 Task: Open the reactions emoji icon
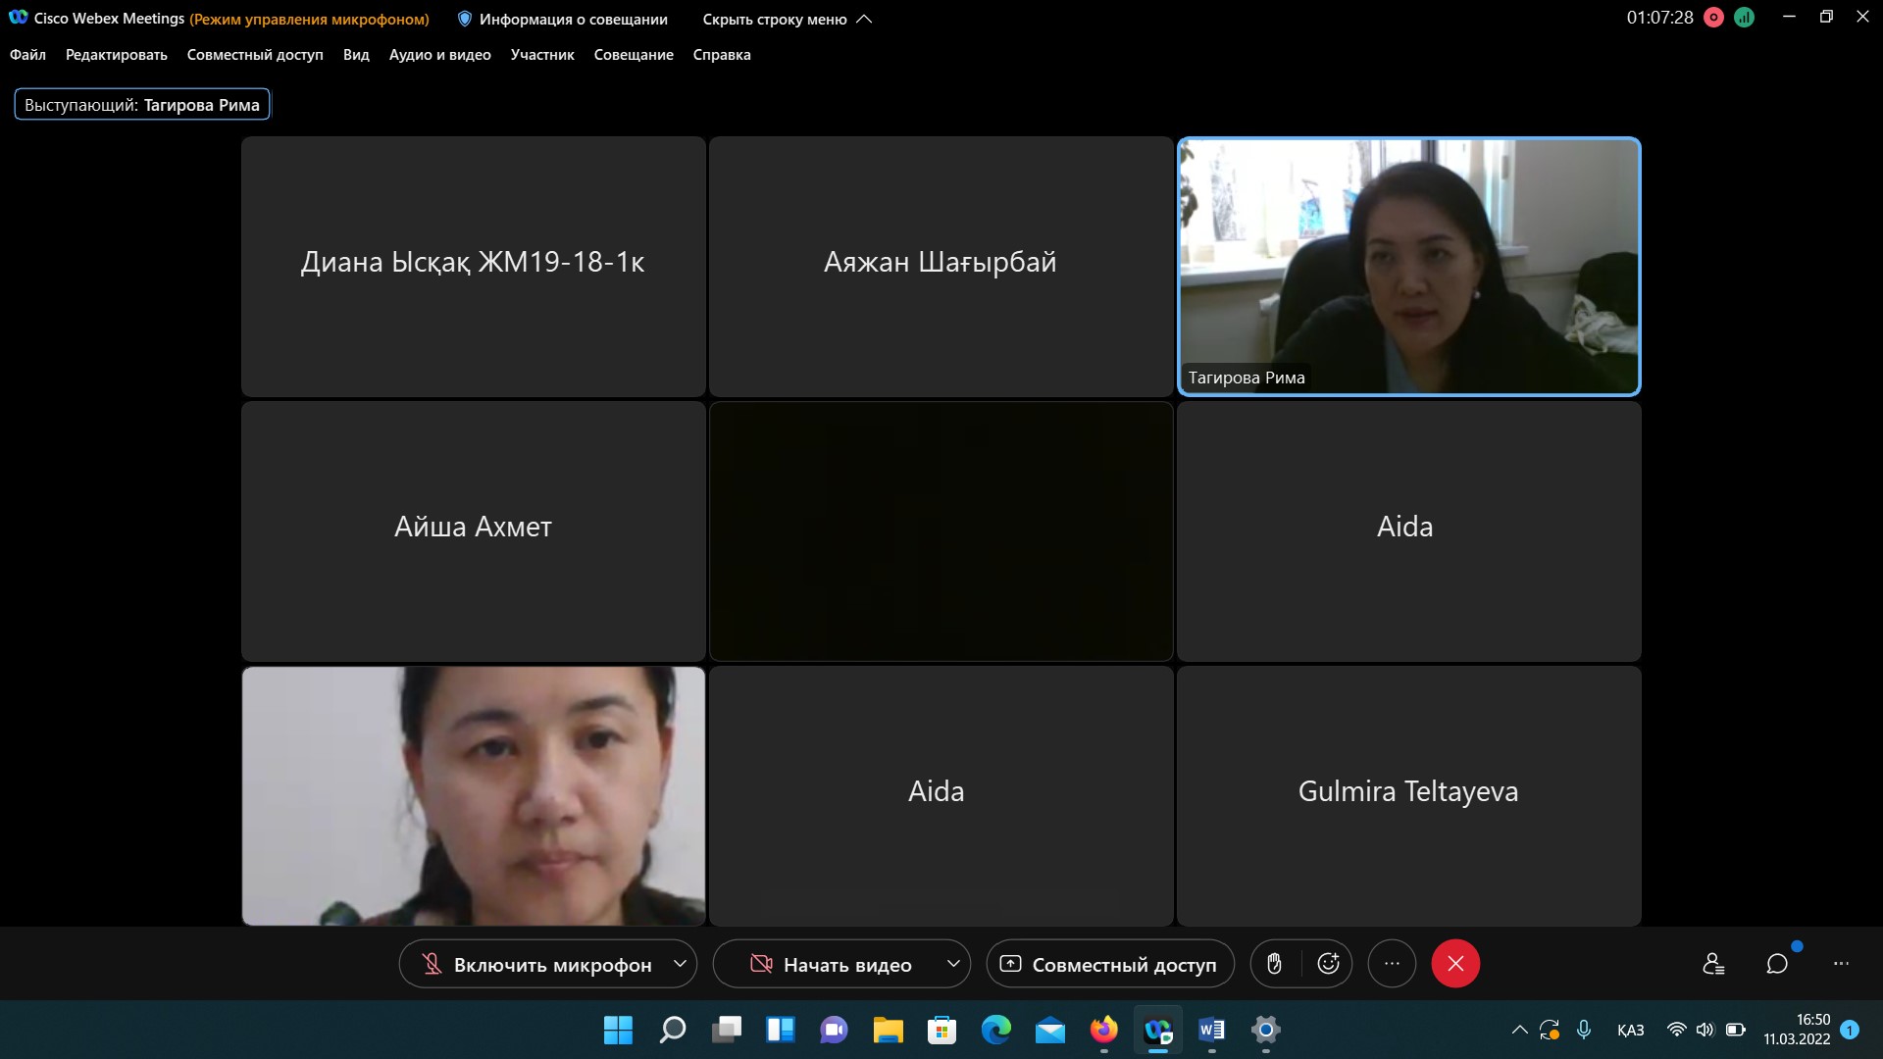click(1328, 964)
